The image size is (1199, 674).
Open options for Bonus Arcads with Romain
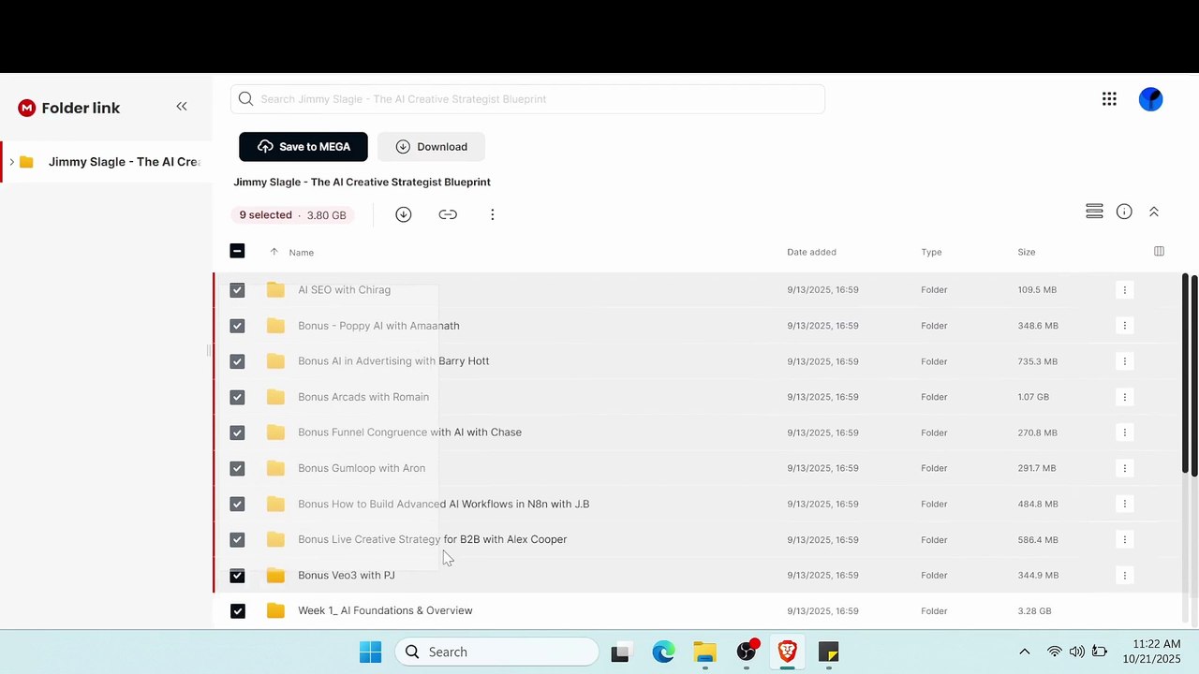(x=1125, y=397)
